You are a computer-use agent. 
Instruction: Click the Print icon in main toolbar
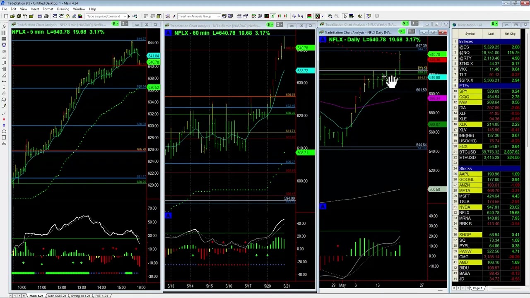click(x=46, y=16)
